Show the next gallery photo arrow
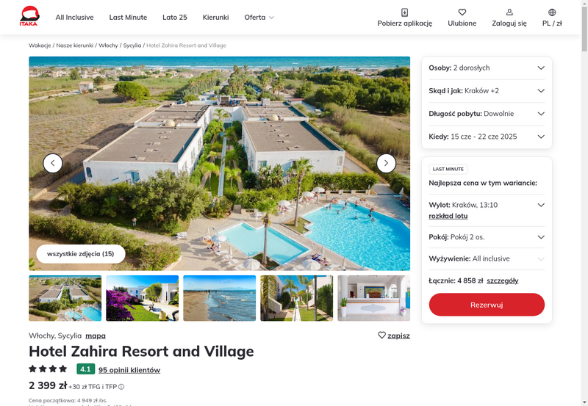 pos(386,163)
